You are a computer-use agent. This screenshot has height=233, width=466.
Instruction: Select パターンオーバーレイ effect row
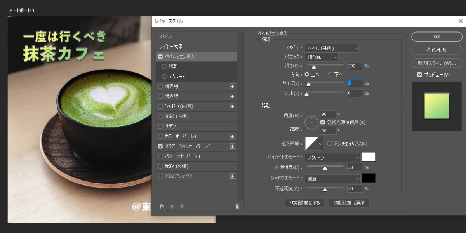196,156
